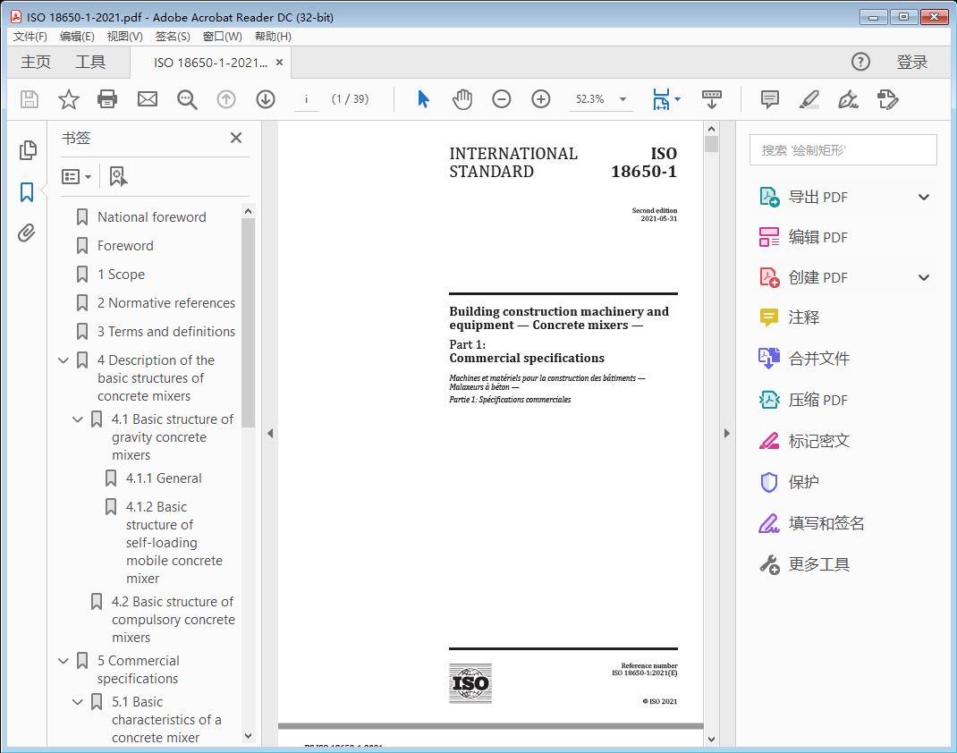This screenshot has height=753, width=957.
Task: Expand the 导出 PDF options chevron
Action: click(x=924, y=196)
